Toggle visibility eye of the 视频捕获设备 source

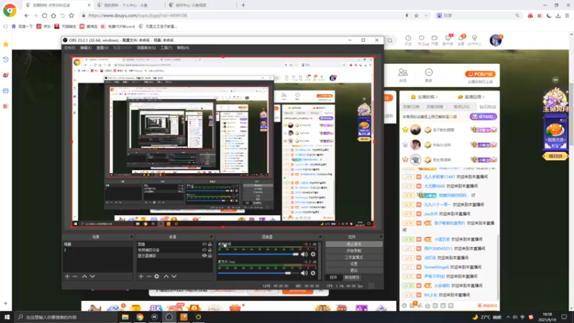point(204,250)
